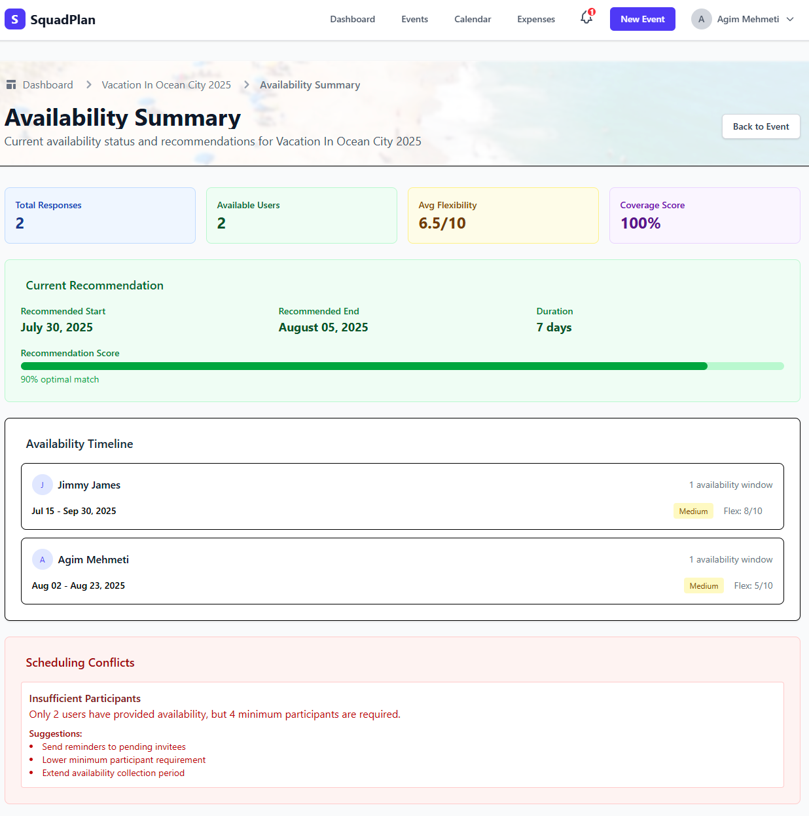Click the Recommendation Score progress bar

(401, 366)
